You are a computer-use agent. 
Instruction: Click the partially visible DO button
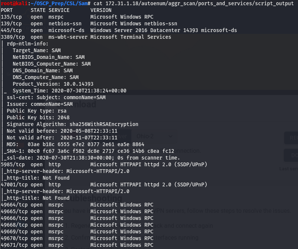(291, 155)
